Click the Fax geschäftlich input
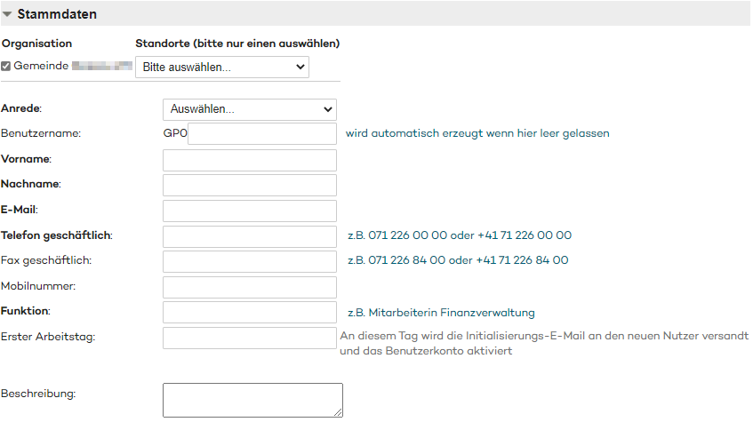 (x=250, y=261)
